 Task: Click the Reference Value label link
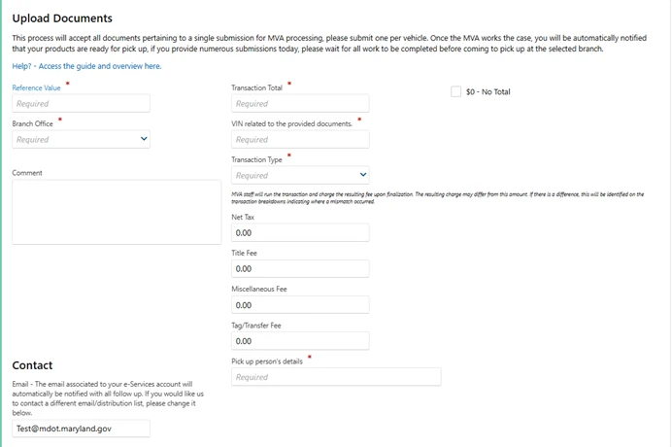(x=37, y=87)
